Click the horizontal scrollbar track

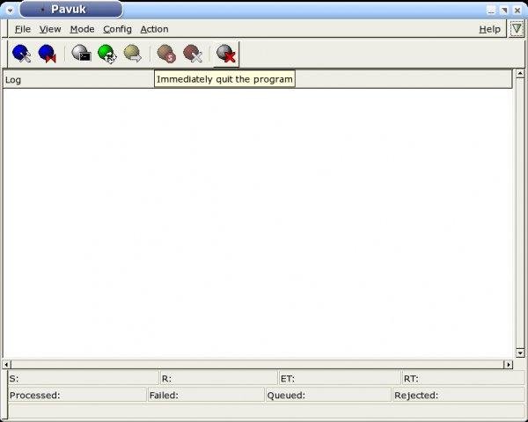tap(258, 364)
